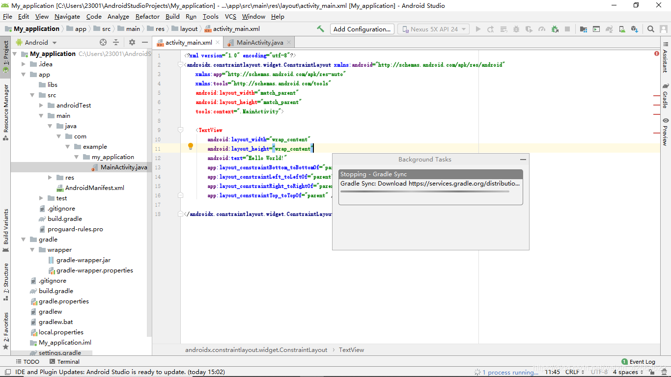The image size is (671, 377).
Task: Open Project Structure from toolbar icon
Action: point(583,29)
